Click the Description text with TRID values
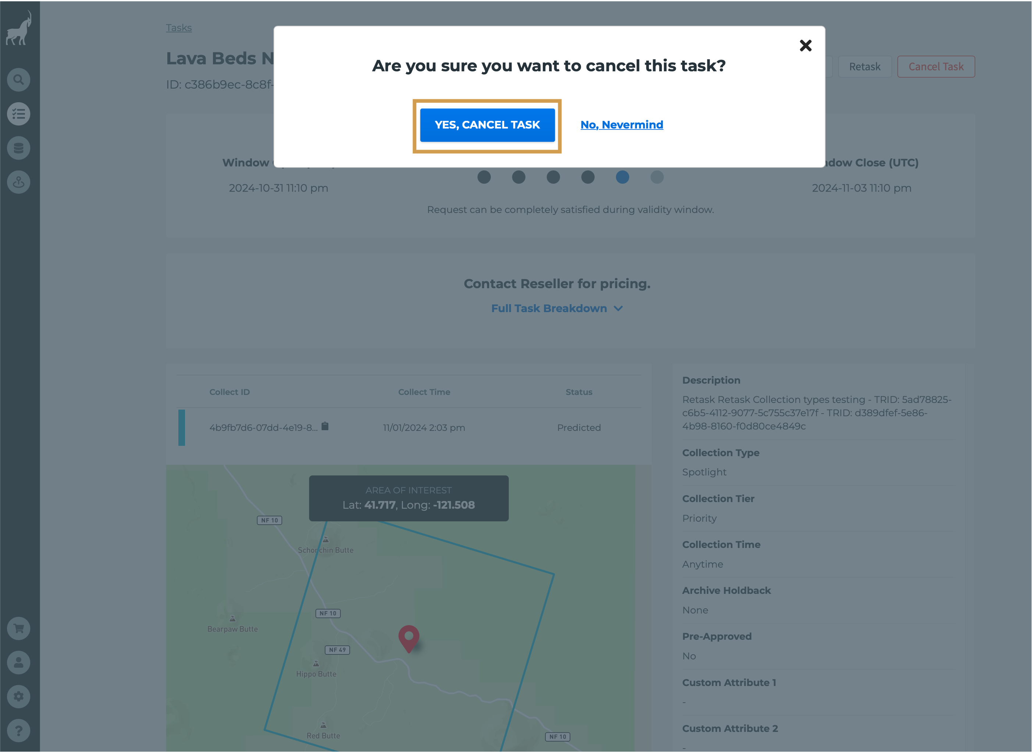 [816, 413]
